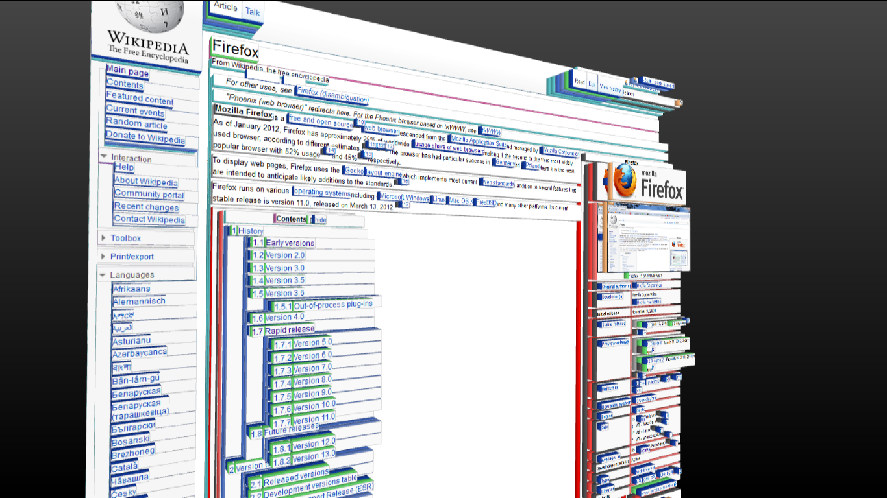Open the Talk tab

[253, 12]
